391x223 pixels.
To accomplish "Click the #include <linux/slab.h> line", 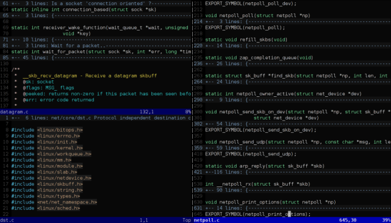I will (x=44, y=172).
